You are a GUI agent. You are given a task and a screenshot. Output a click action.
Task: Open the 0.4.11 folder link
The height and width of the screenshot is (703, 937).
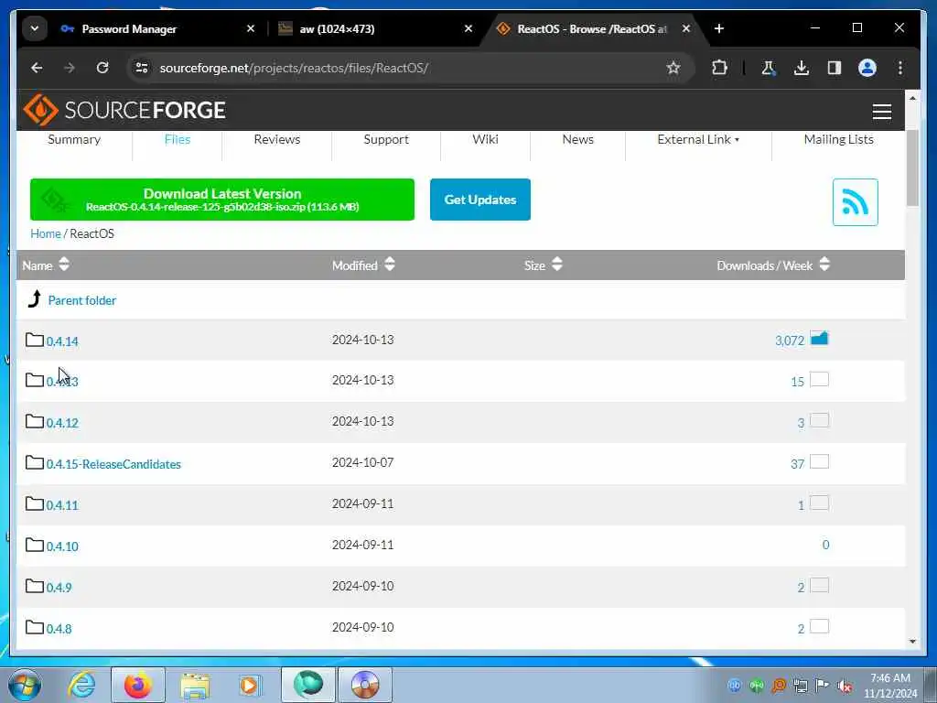tap(62, 505)
